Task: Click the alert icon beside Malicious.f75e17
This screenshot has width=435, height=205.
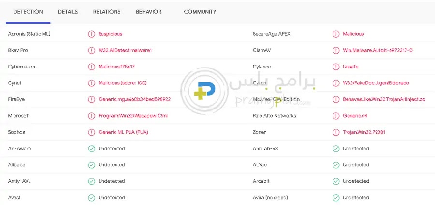Action: click(x=91, y=67)
